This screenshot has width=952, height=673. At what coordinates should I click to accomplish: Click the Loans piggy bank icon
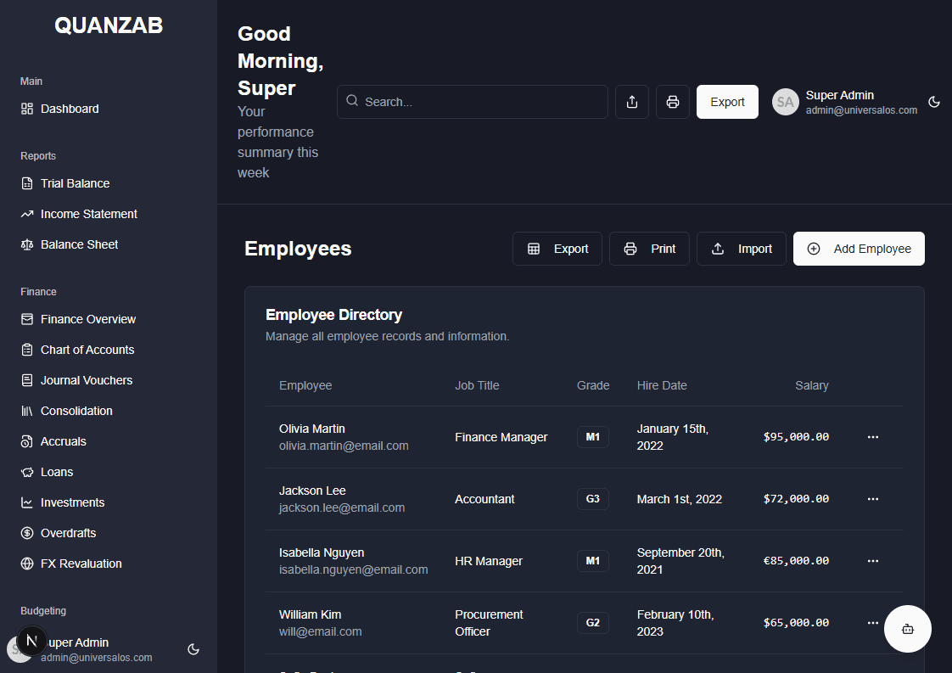[x=26, y=472]
